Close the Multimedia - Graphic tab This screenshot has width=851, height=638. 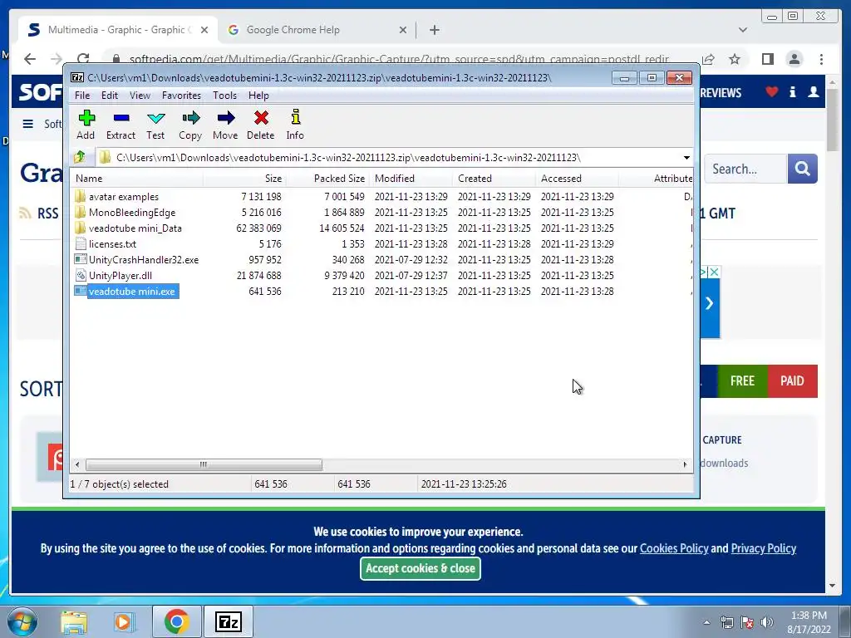tap(204, 30)
